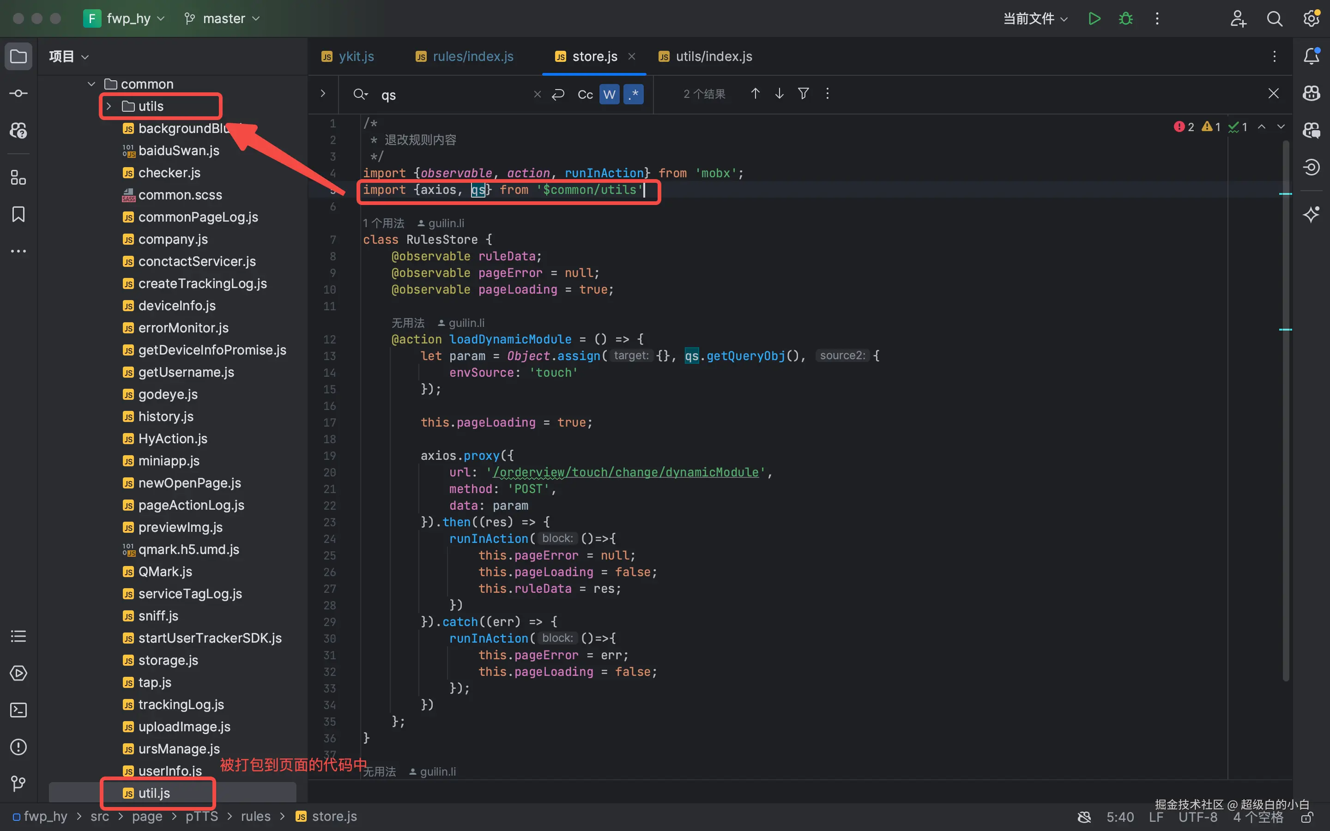Toggle Regex search option
The image size is (1330, 831).
634,95
